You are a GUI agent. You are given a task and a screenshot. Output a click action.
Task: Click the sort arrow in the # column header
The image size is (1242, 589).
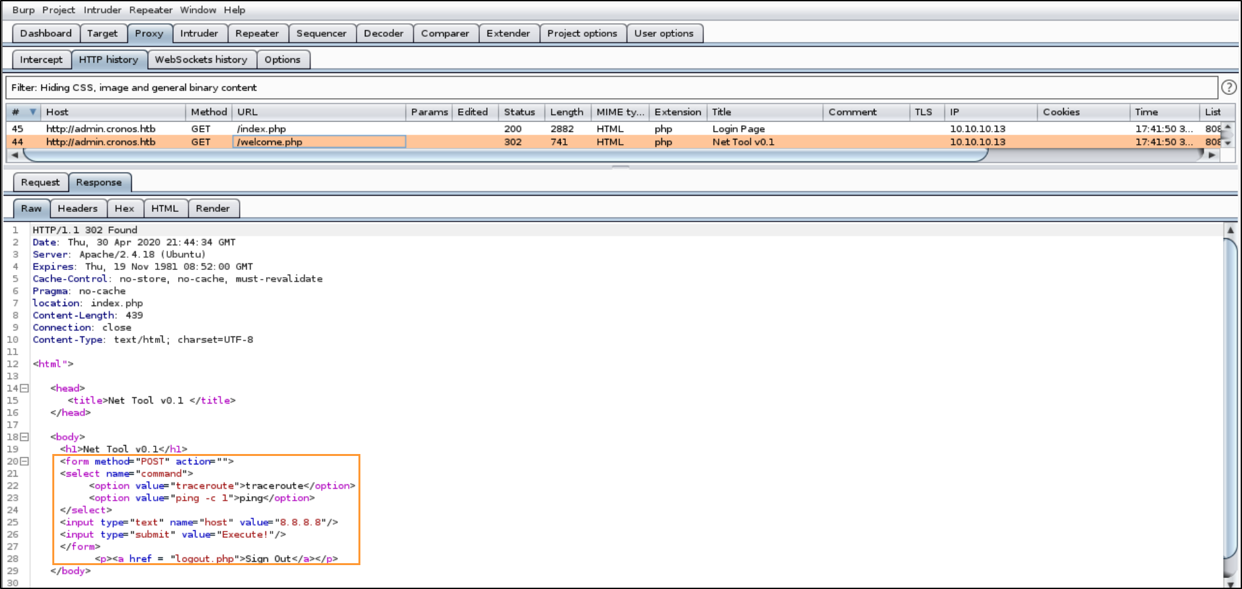pos(32,112)
